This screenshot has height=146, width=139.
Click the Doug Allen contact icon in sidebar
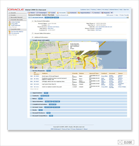coord(10,24)
